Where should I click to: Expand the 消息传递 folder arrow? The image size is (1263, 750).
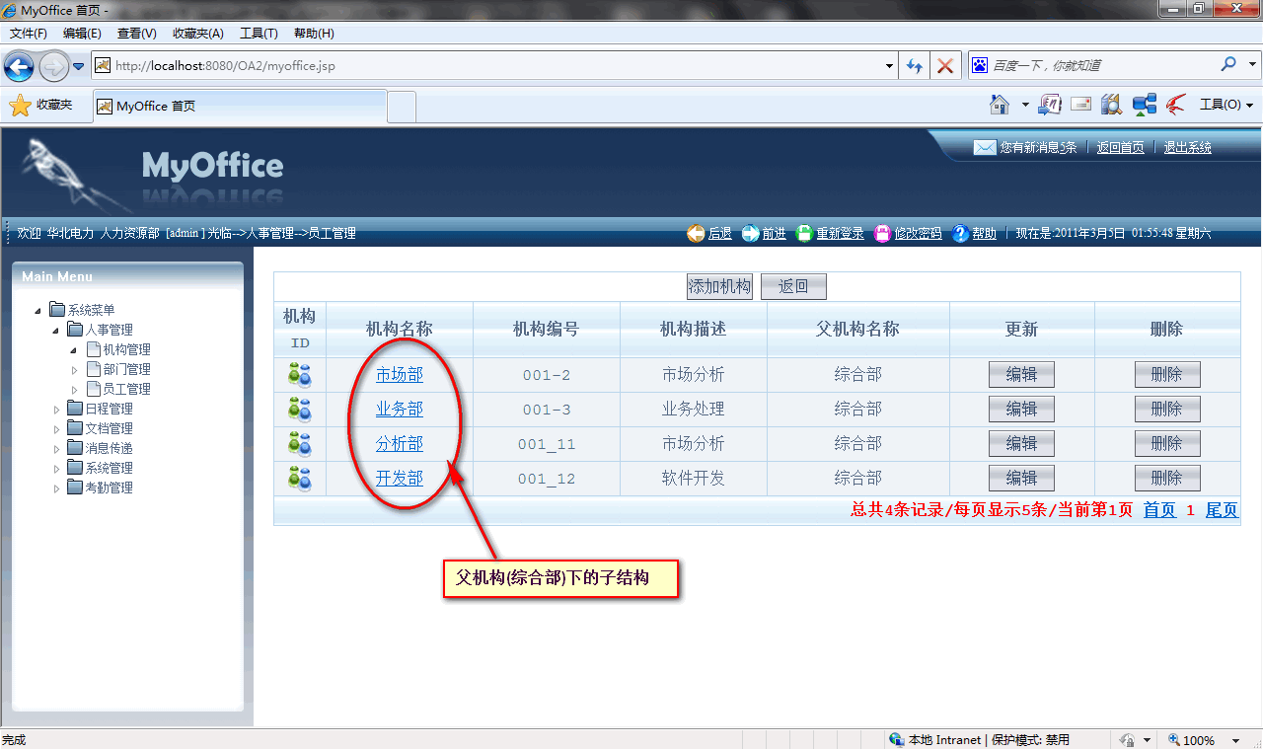point(56,449)
